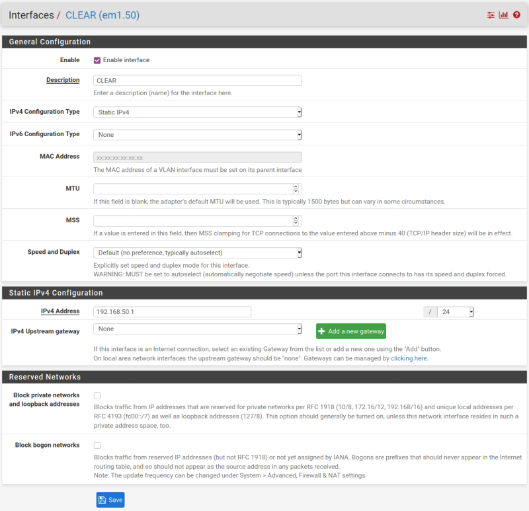Click the 'MAC Address' label

[x=60, y=157]
